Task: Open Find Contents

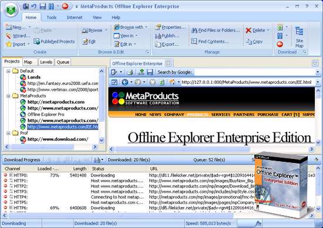Action: coord(210,42)
